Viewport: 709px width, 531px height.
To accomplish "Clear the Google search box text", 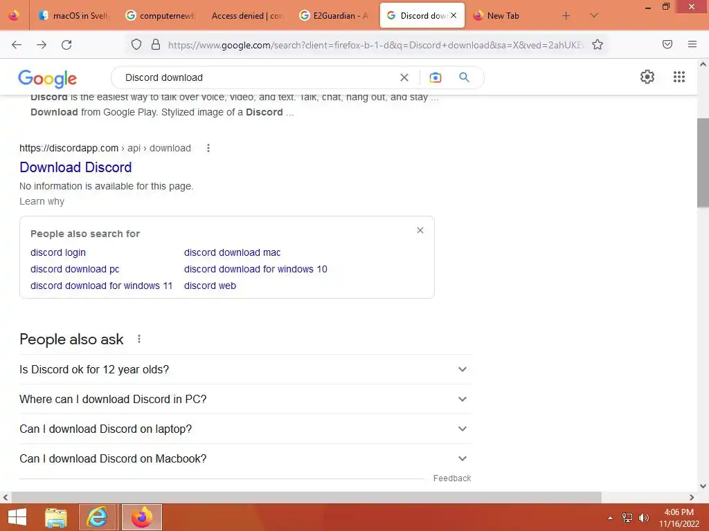I will (404, 77).
